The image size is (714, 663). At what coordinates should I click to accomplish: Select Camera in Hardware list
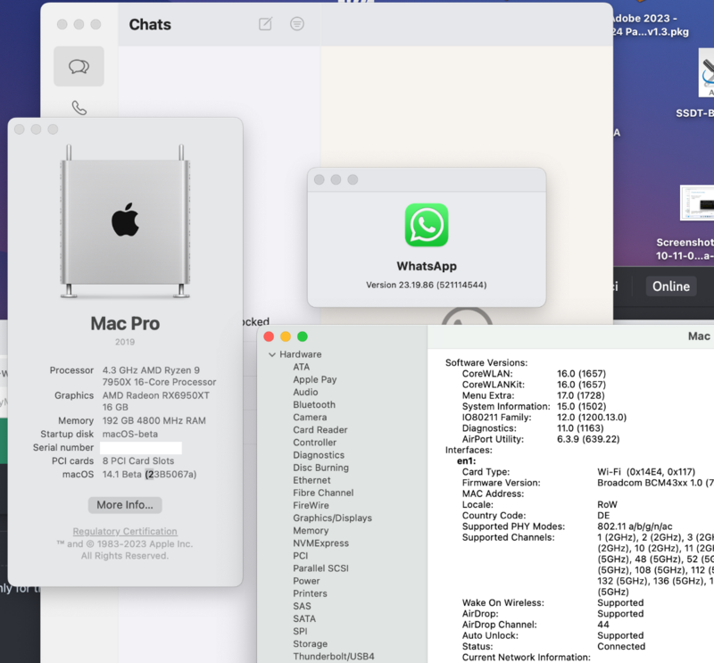pos(310,417)
